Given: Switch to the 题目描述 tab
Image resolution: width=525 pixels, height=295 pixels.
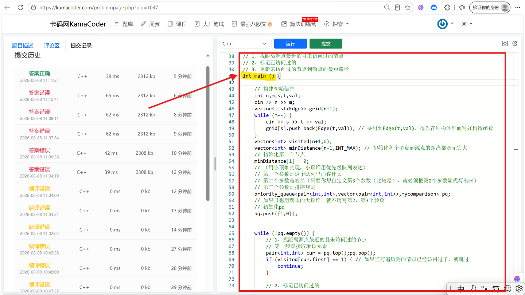Looking at the screenshot, I should [x=23, y=46].
